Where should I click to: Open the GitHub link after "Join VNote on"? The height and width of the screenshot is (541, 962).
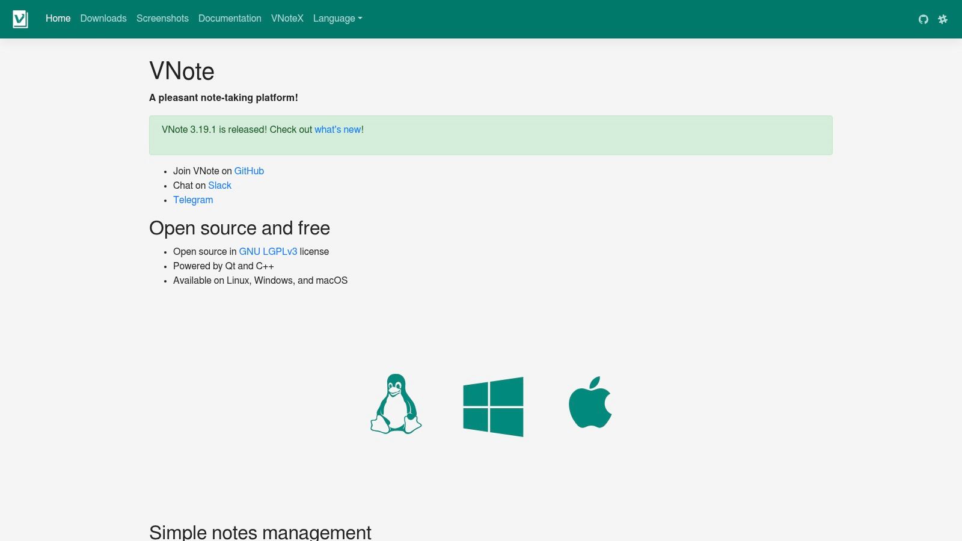[x=249, y=171]
